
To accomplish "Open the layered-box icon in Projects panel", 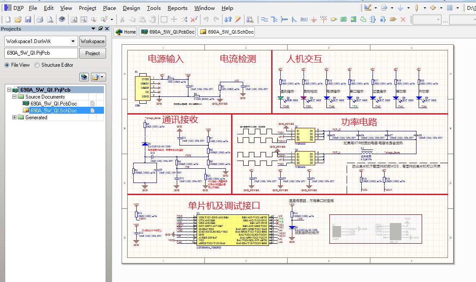I will pyautogui.click(x=84, y=77).
